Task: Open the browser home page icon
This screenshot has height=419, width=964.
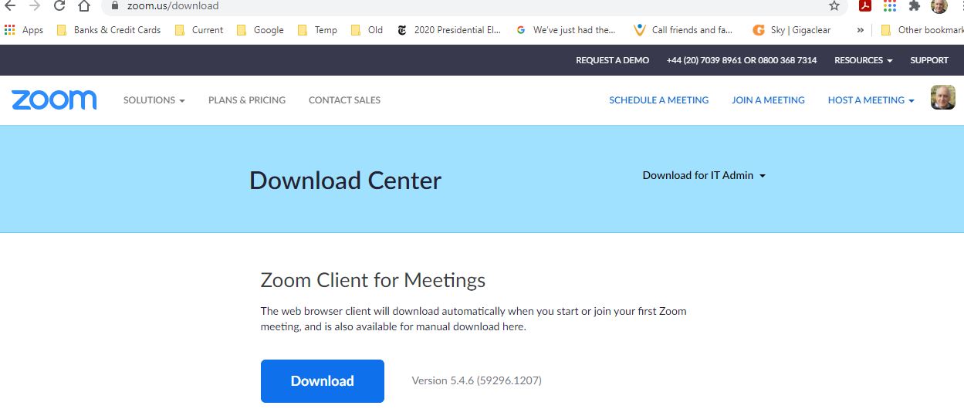Action: [83, 5]
